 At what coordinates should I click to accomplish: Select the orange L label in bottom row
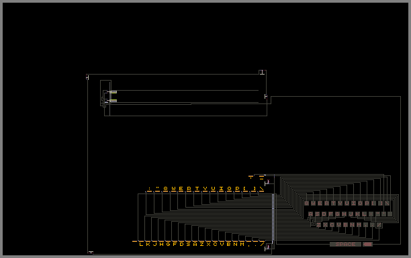141,244
